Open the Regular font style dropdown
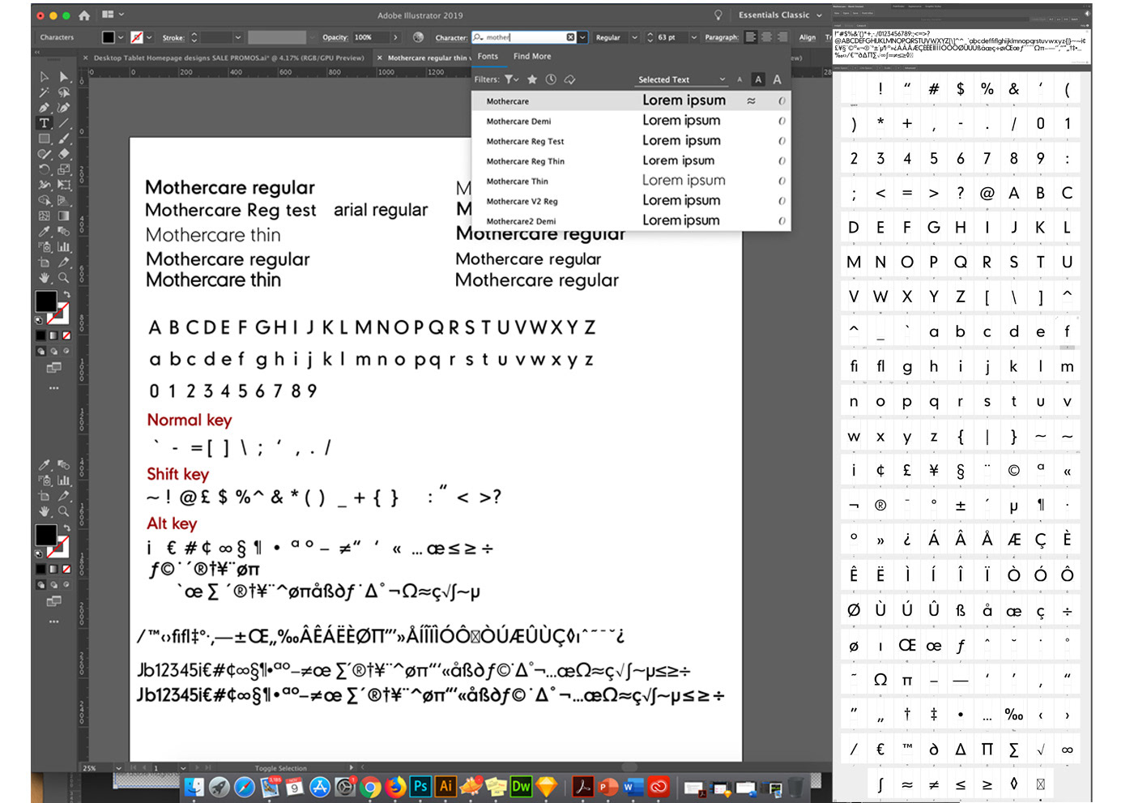This screenshot has width=1134, height=803. pyautogui.click(x=634, y=37)
